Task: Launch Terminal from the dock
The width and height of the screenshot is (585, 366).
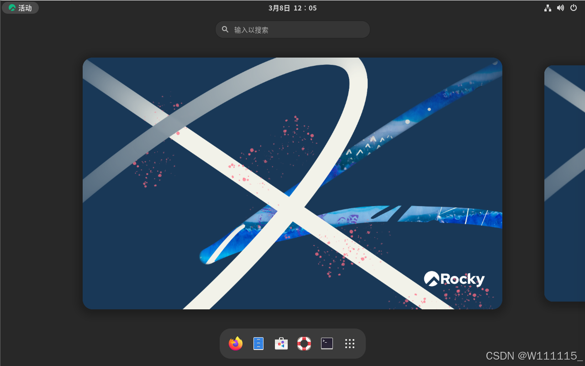Action: click(x=327, y=344)
